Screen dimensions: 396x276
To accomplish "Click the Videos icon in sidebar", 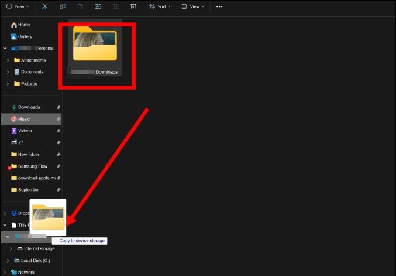I will [x=14, y=131].
